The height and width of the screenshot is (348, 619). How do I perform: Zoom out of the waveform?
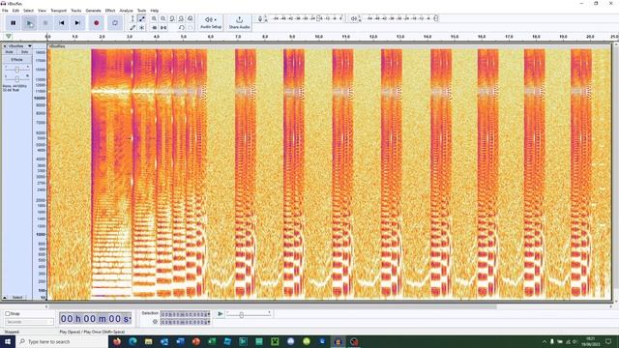pyautogui.click(x=163, y=18)
